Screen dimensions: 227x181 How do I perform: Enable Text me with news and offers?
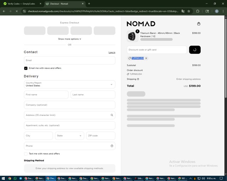pos(26,154)
